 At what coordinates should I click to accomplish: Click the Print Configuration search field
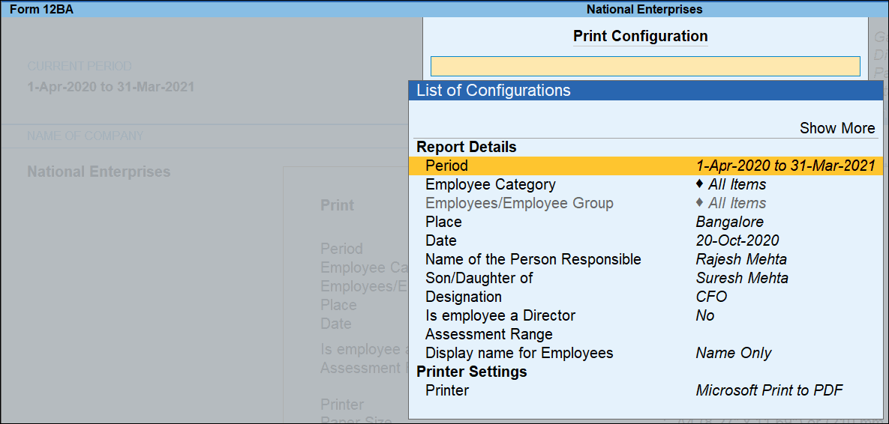click(644, 66)
